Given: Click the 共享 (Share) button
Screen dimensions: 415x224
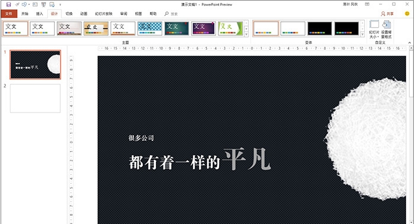Looking at the screenshot, I should pyautogui.click(x=387, y=14).
